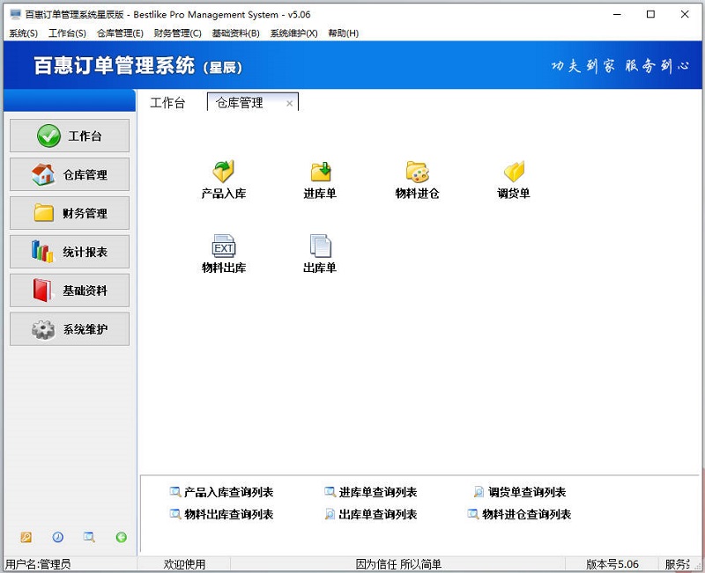
Task: Open the 系统维护 sidebar entry
Action: (69, 329)
